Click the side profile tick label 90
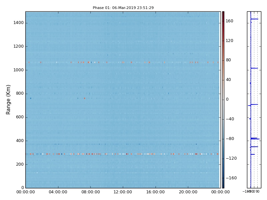Image resolution: width=267 pixels, height=200 pixels. point(257,191)
